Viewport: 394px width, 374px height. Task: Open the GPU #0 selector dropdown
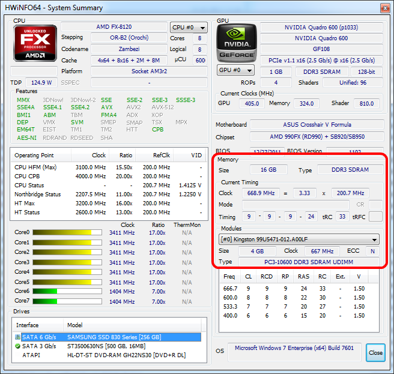pos(234,70)
